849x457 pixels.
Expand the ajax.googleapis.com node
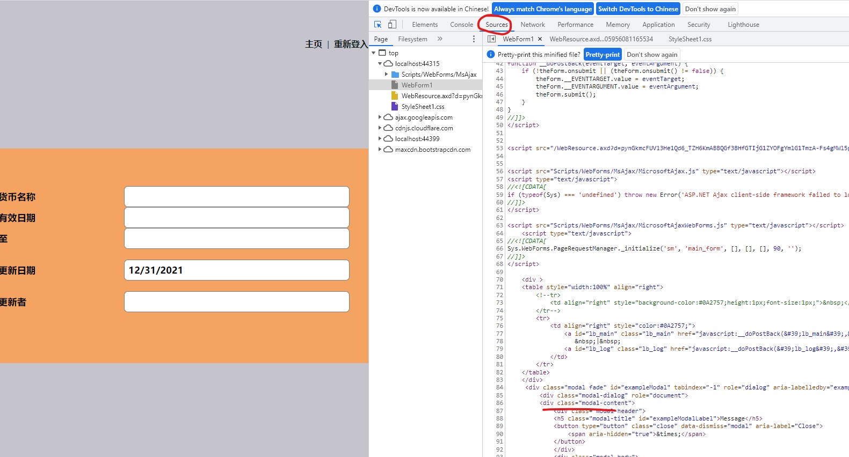pyautogui.click(x=380, y=117)
